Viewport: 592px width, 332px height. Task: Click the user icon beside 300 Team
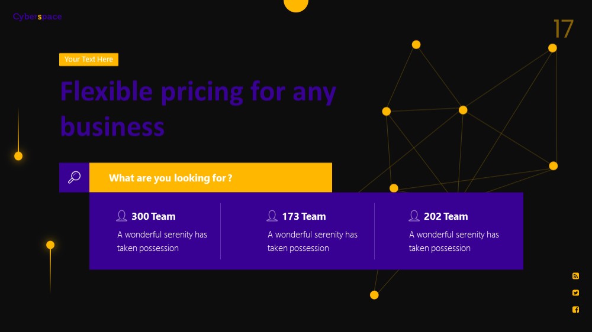click(121, 216)
